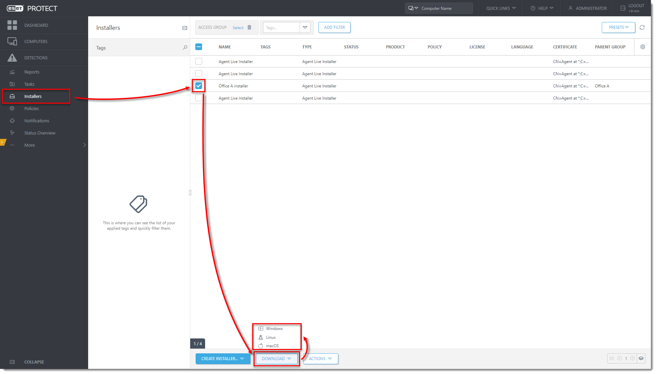Toggle the select-all header checkbox
Viewport: 656px width, 374px height.
(x=199, y=47)
